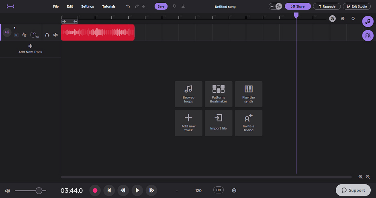Open the sounds library music note button
Viewport: 376px width, 198px height.
(x=368, y=22)
